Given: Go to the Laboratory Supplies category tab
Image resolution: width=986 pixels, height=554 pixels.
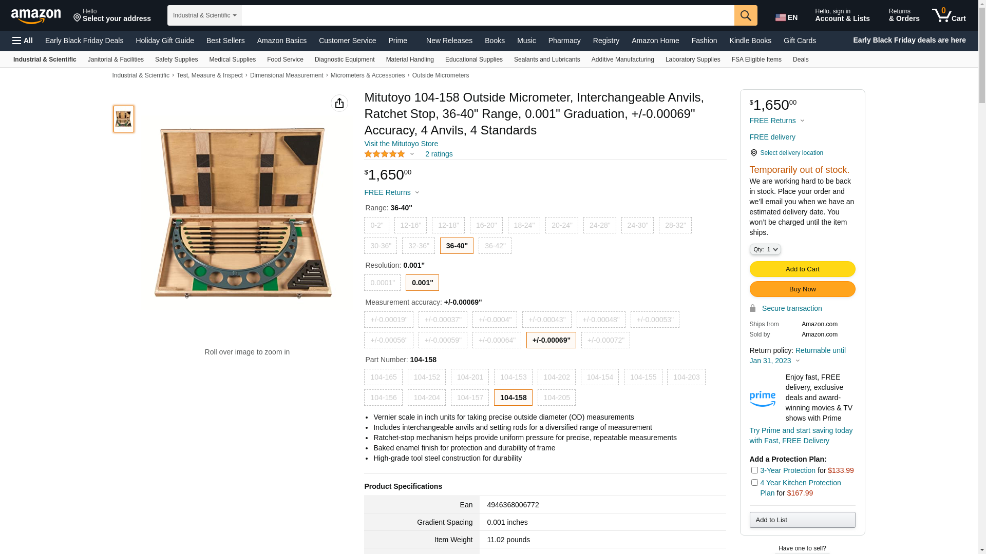Looking at the screenshot, I should (692, 60).
